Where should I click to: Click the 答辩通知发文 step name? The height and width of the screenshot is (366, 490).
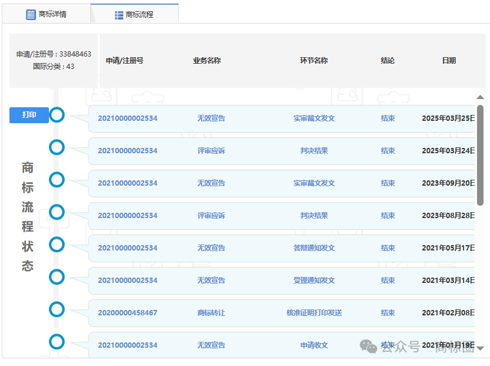(x=314, y=248)
